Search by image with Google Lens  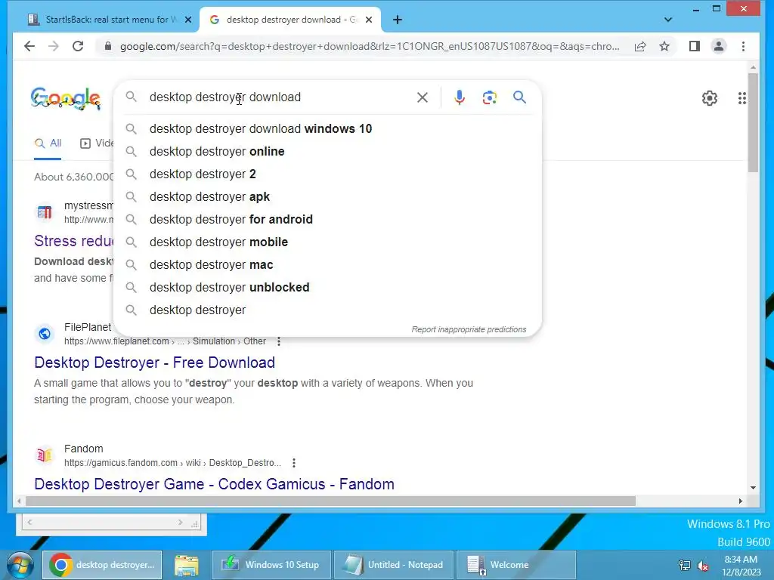489,97
